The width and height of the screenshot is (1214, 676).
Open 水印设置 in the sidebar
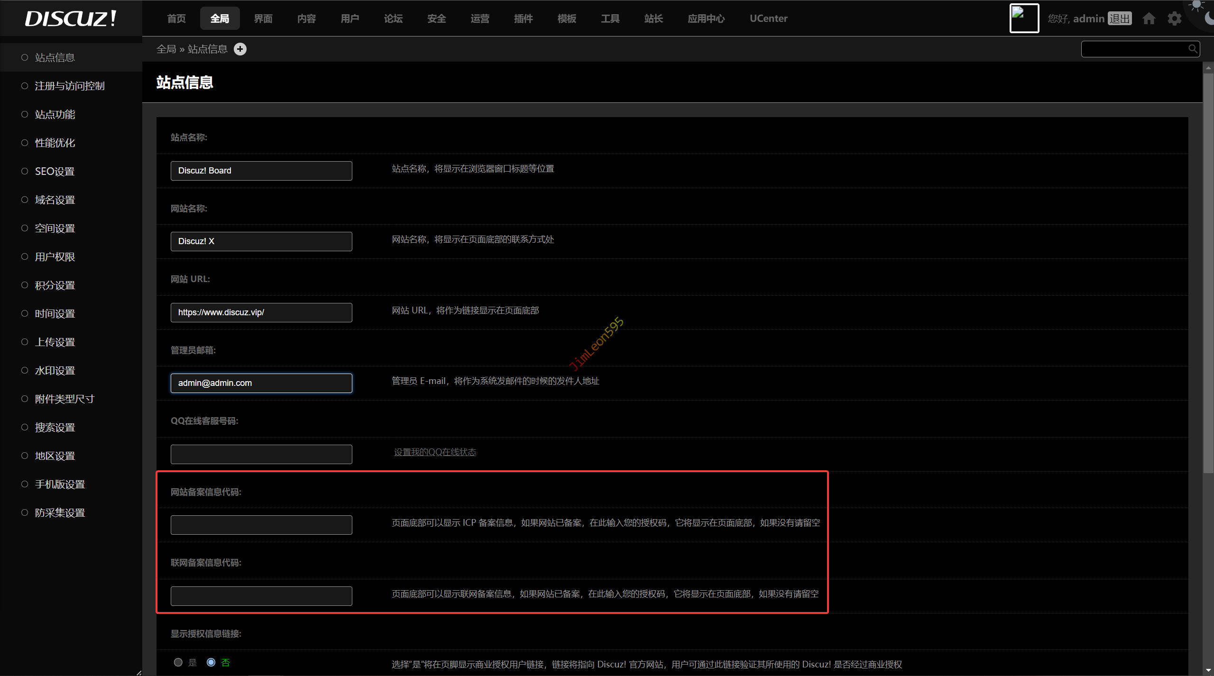pyautogui.click(x=55, y=370)
